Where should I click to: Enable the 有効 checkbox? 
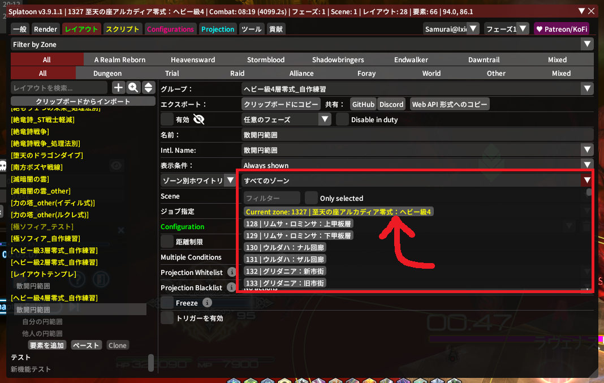(167, 119)
